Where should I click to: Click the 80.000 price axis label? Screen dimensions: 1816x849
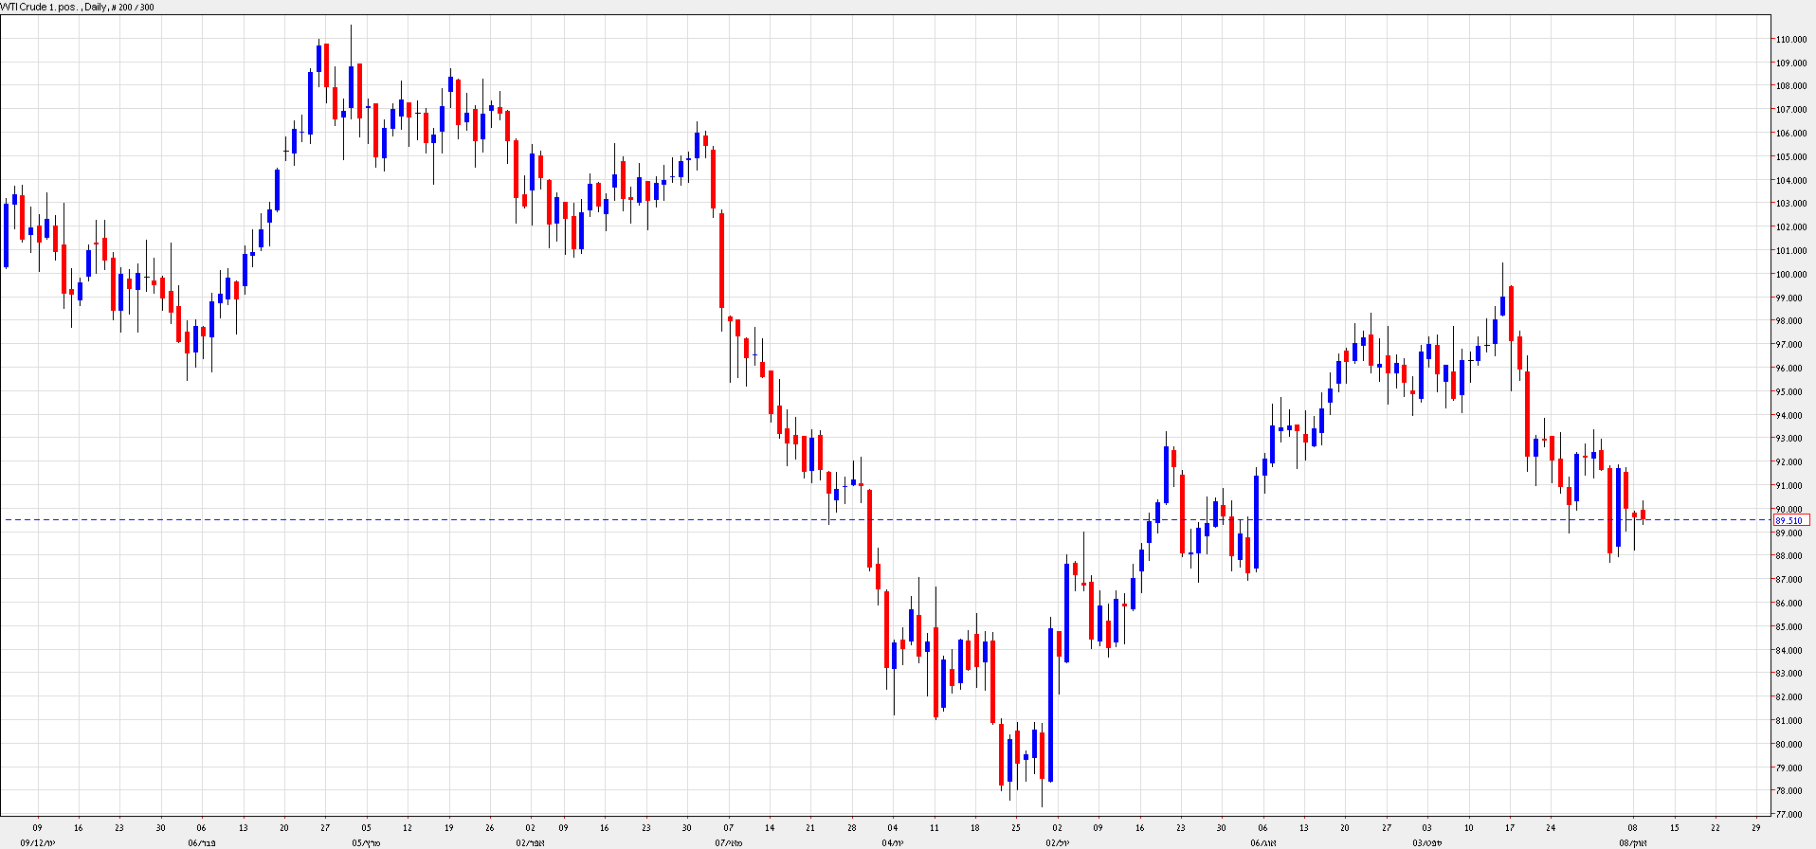(x=1790, y=745)
